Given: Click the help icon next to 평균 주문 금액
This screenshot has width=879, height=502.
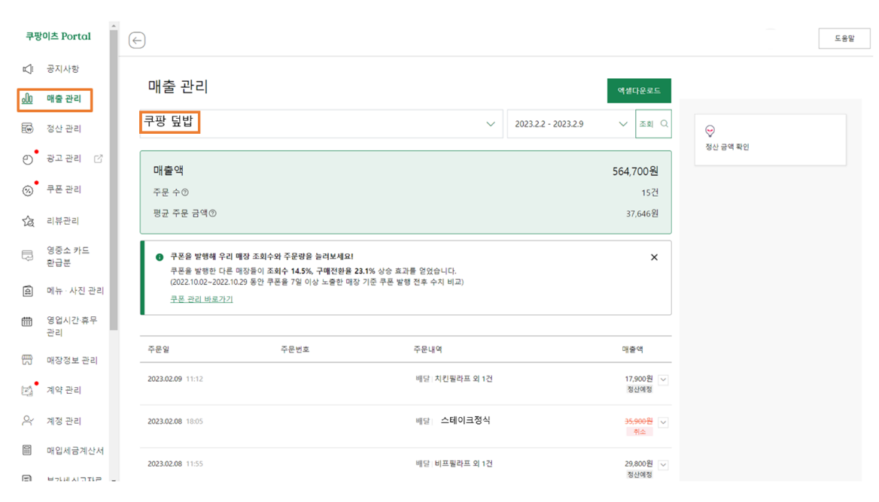Looking at the screenshot, I should (x=212, y=213).
